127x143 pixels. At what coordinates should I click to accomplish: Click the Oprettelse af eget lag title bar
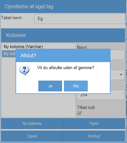coord(63,7)
